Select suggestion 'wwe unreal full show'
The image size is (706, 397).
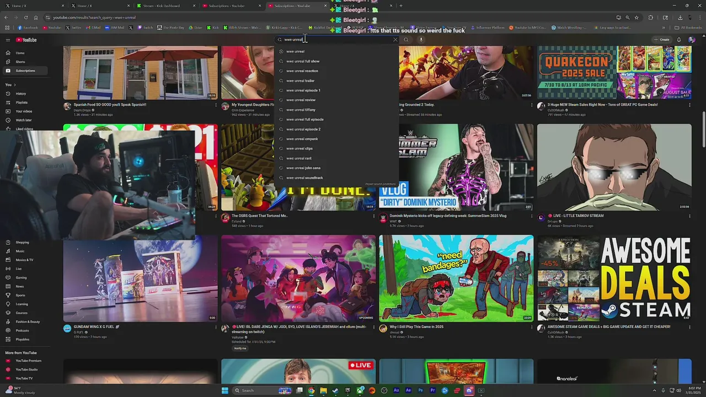pos(336,61)
